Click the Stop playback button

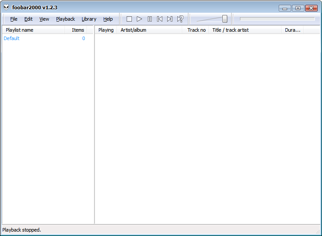coord(129,19)
